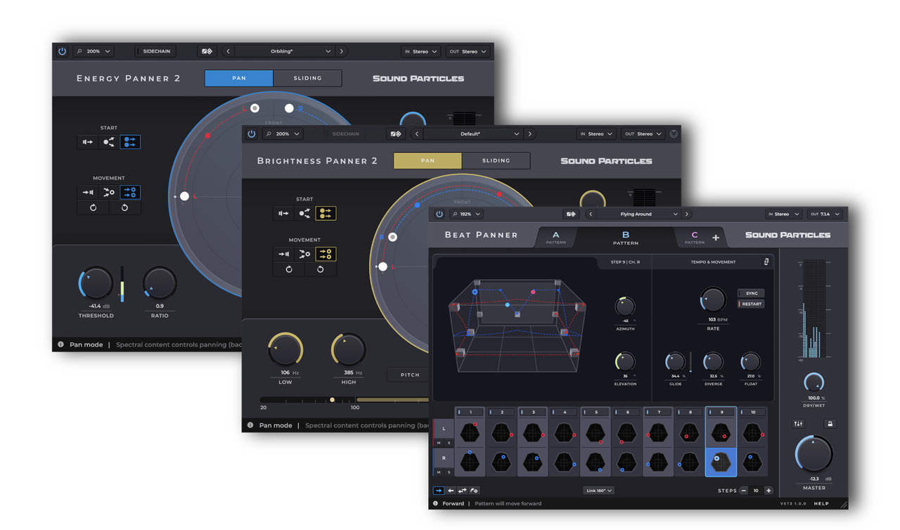Open Beat Panner OUT 7.1.4 dropdown
Screen dimensions: 900x530
click(x=825, y=214)
